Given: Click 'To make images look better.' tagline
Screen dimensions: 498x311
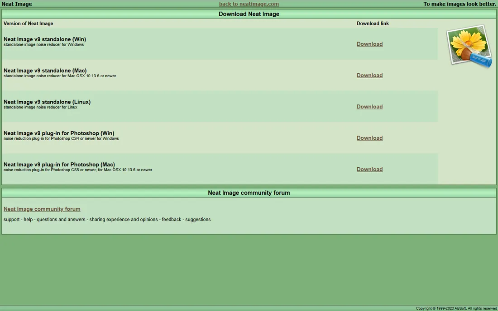Looking at the screenshot, I should pos(460,4).
